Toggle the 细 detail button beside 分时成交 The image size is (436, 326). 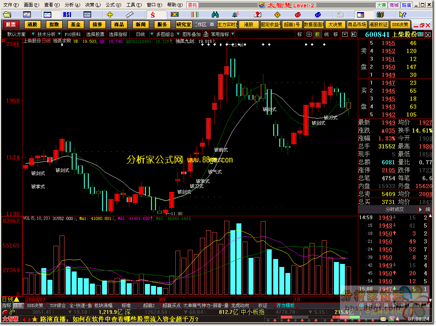428,209
